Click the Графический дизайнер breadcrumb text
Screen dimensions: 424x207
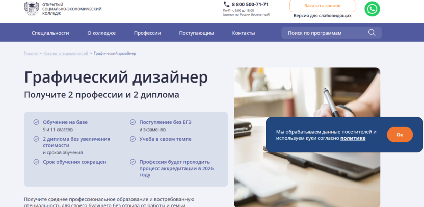click(x=115, y=54)
